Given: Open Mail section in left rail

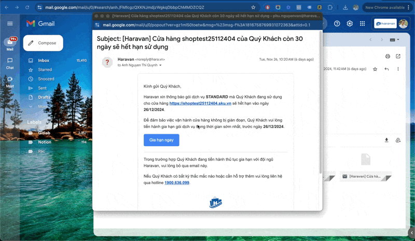Looking at the screenshot, I should tap(10, 44).
